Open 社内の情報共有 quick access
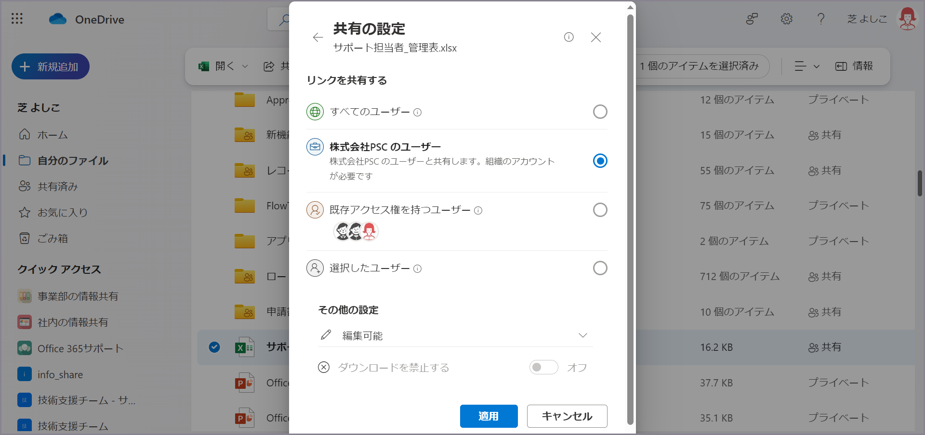This screenshot has height=435, width=925. click(63, 322)
